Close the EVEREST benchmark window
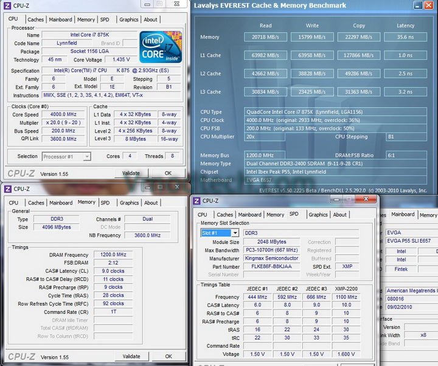Screen dimensions: 438x366 [429, 5]
